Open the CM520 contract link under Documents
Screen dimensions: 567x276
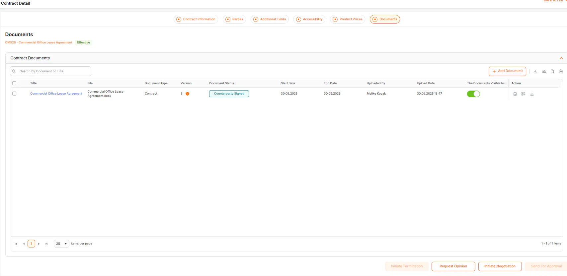(x=39, y=42)
